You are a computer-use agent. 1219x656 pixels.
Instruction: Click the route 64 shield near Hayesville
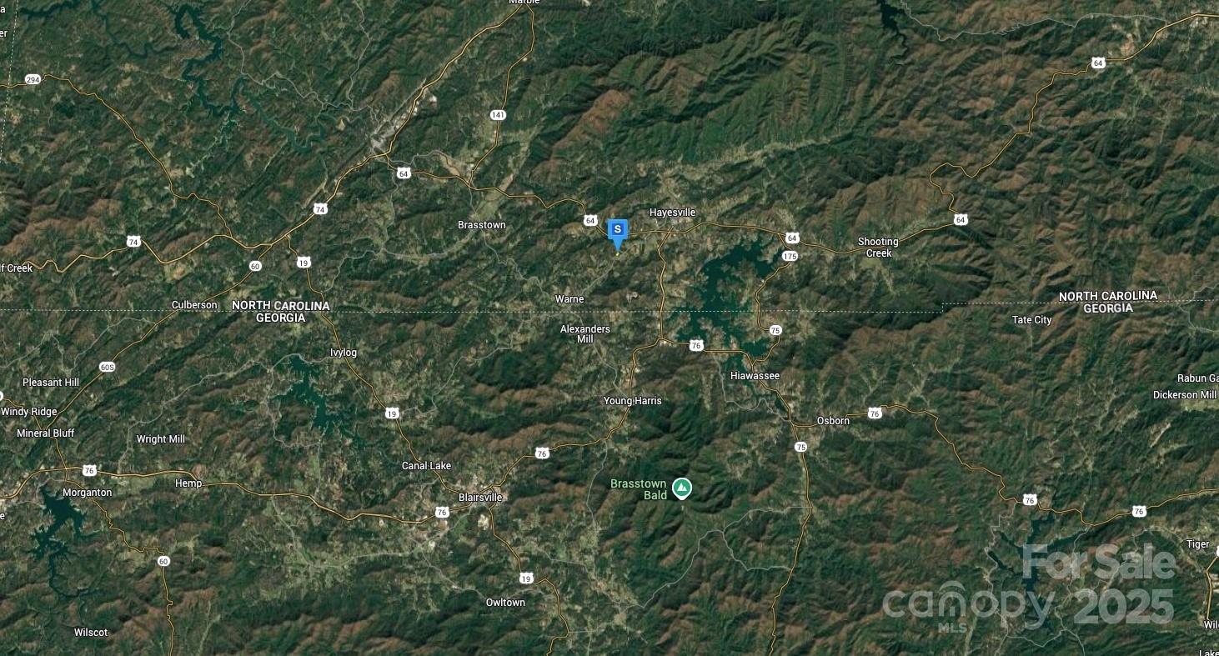[x=590, y=220]
